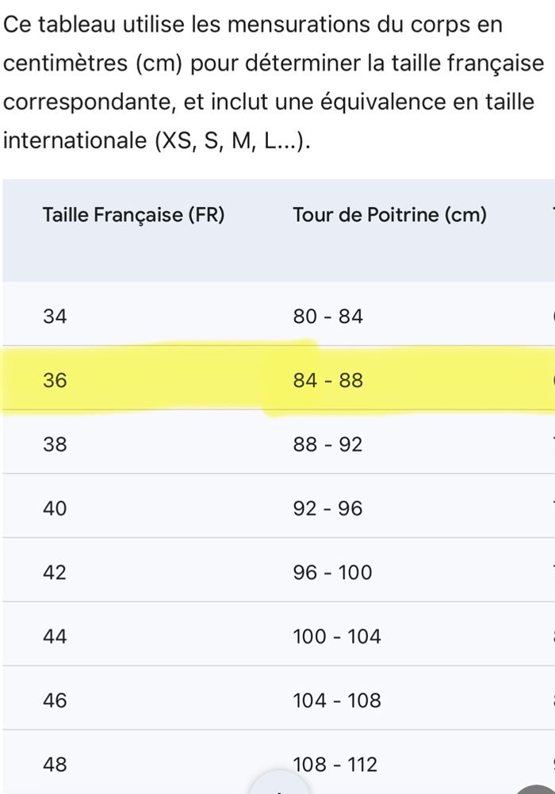Select French size 46 cell
555x794 pixels.
(x=55, y=700)
